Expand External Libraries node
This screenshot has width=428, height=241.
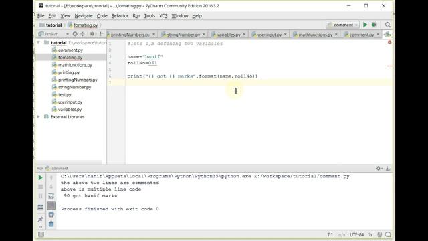tap(39, 116)
